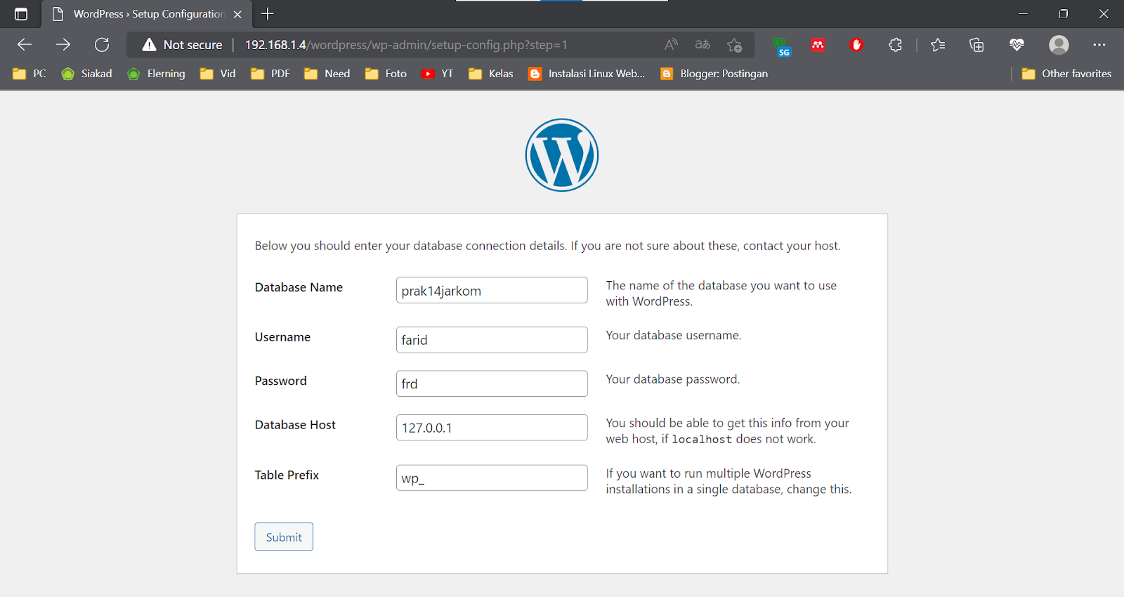Expand the Vid bookmarks folder
Screen dimensions: 1124x597
click(218, 74)
